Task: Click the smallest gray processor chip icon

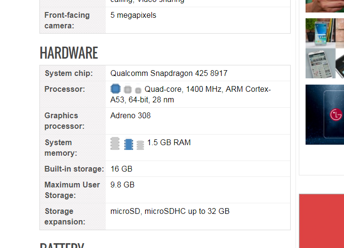Action: [x=138, y=90]
